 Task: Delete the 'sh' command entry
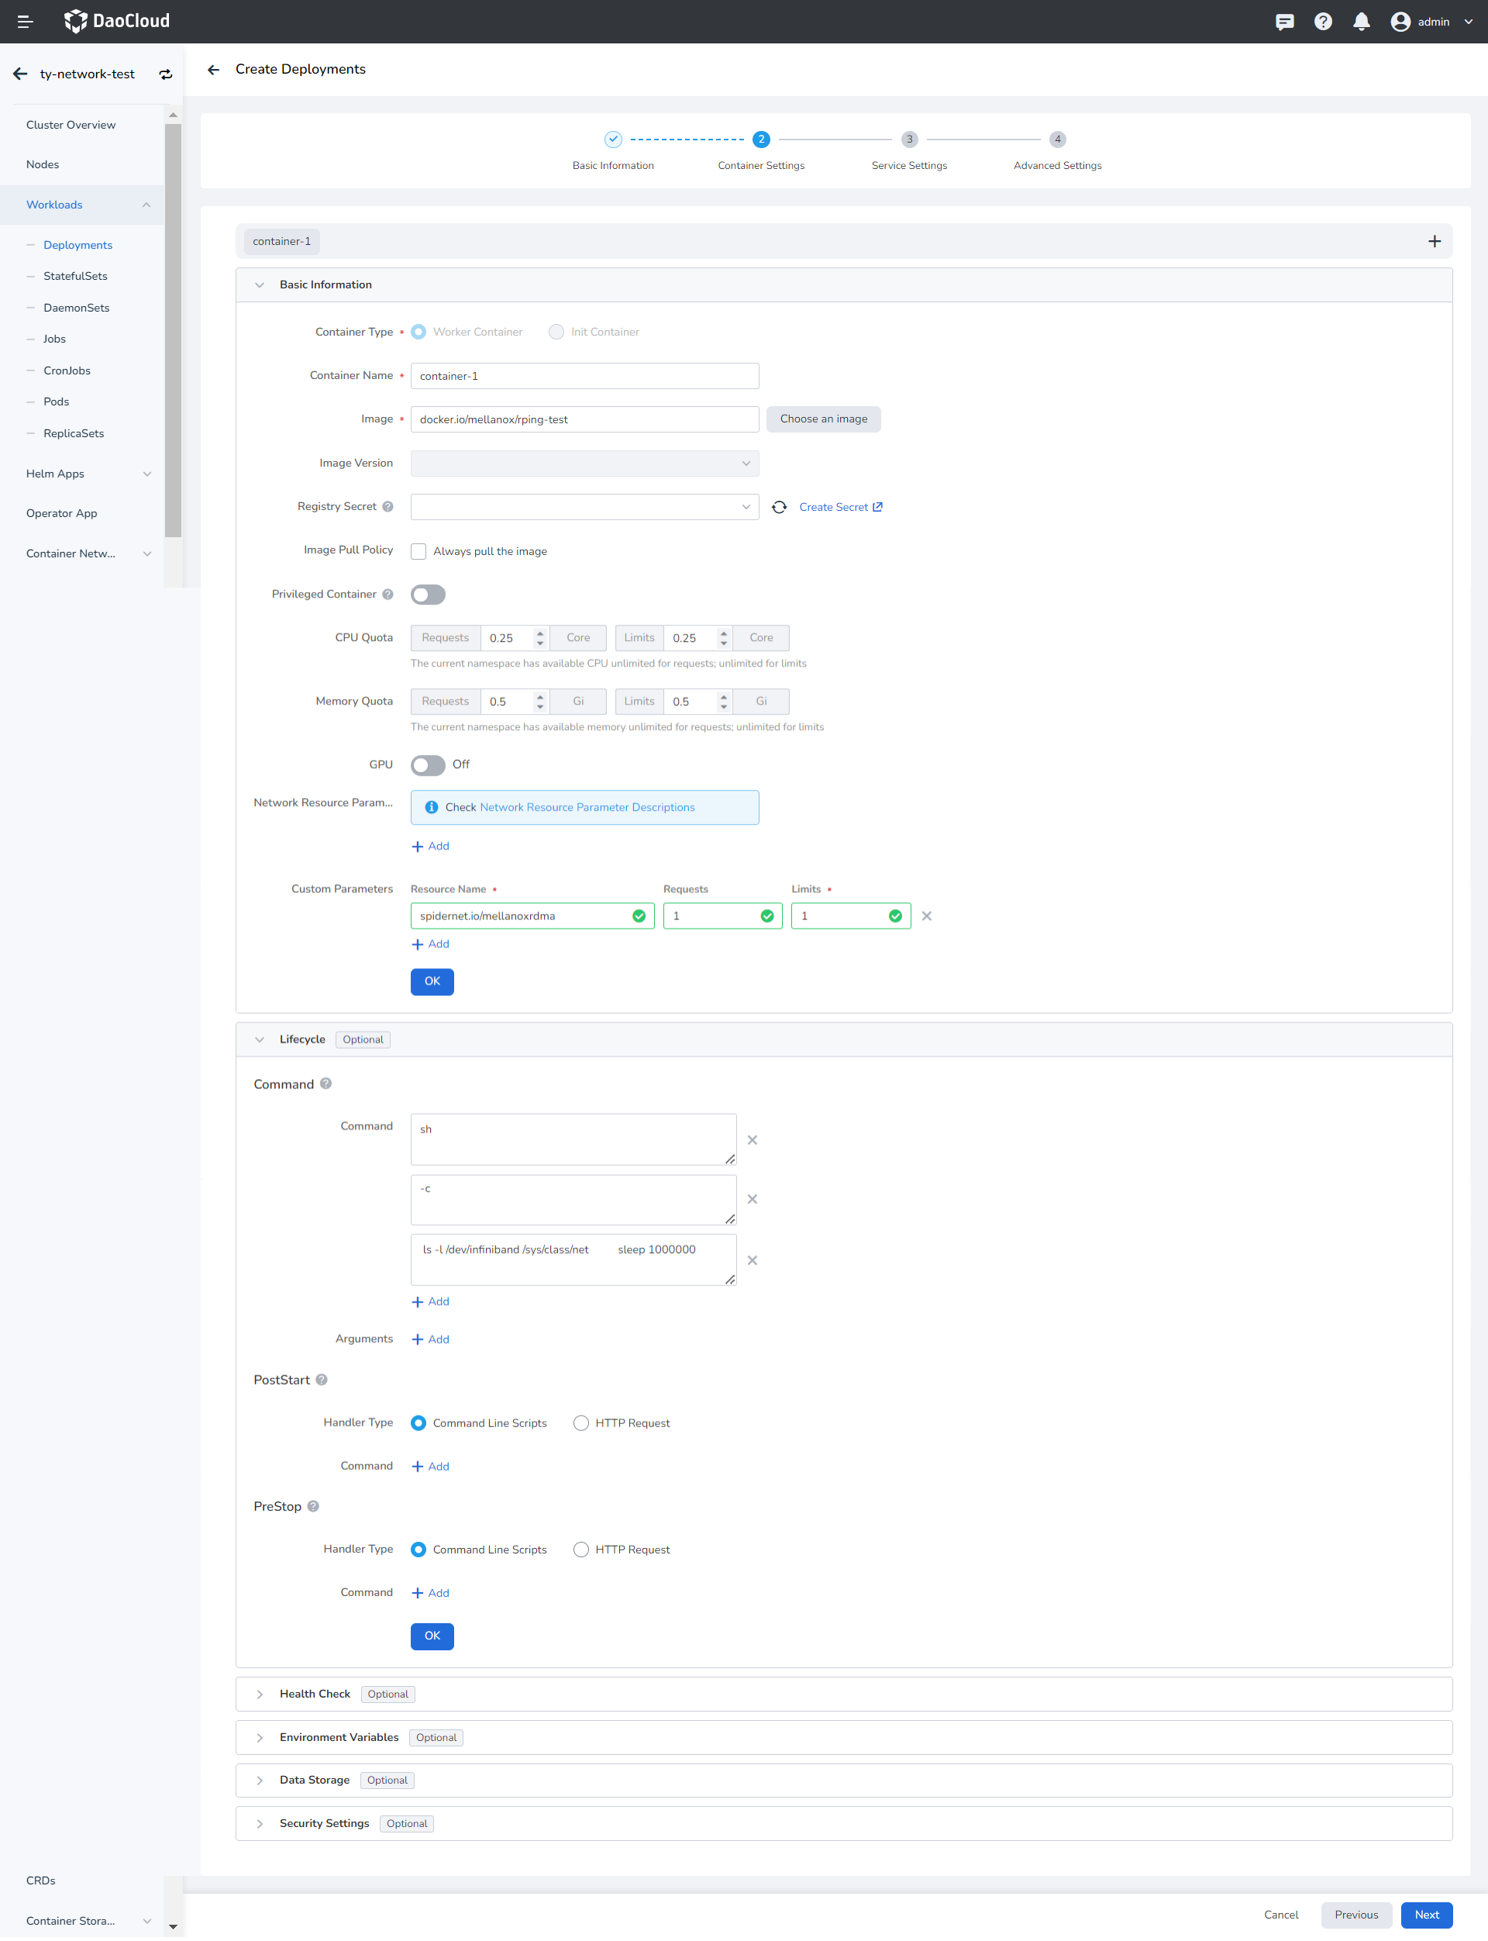752,1140
